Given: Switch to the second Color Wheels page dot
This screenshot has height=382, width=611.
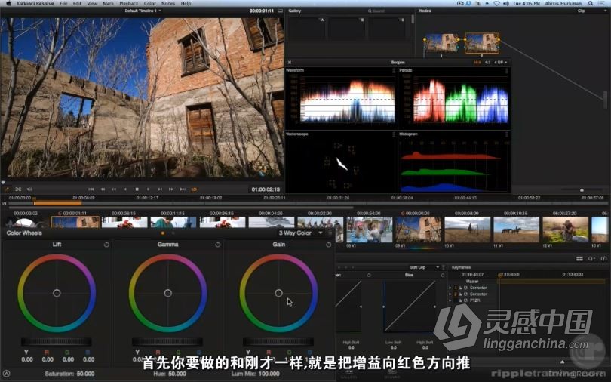Looking at the screenshot, I should tap(173, 233).
